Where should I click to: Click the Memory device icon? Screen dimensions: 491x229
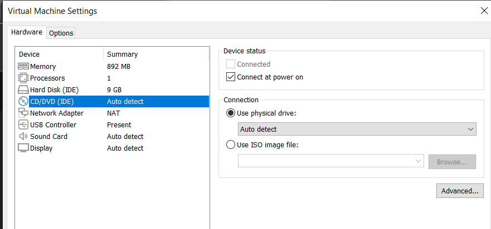23,66
